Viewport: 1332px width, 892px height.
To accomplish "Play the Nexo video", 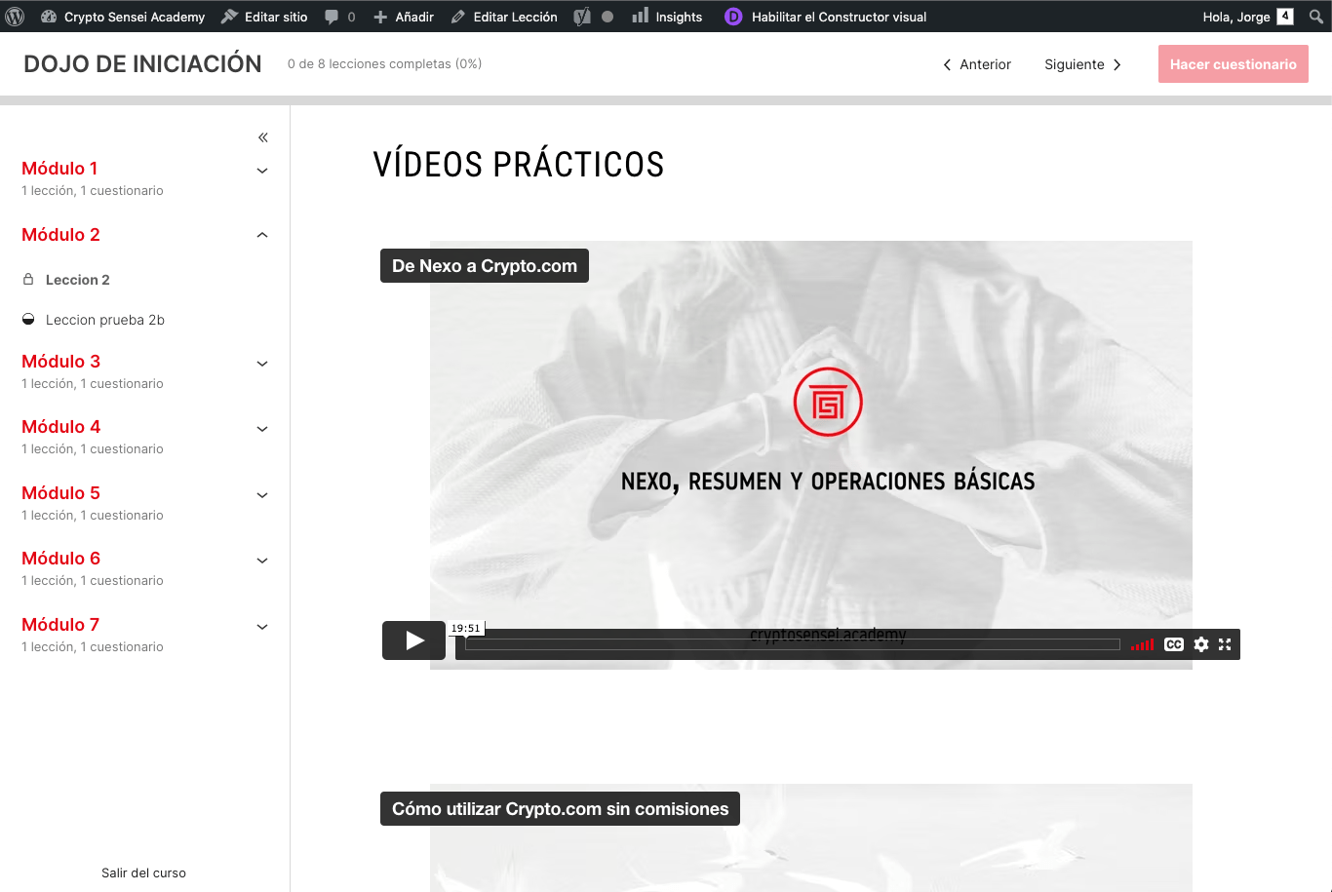I will 413,640.
